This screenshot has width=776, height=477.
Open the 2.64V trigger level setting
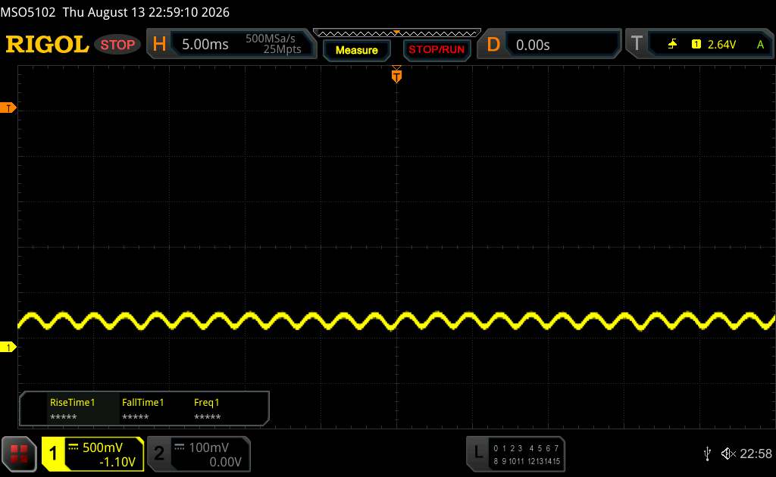tap(721, 45)
